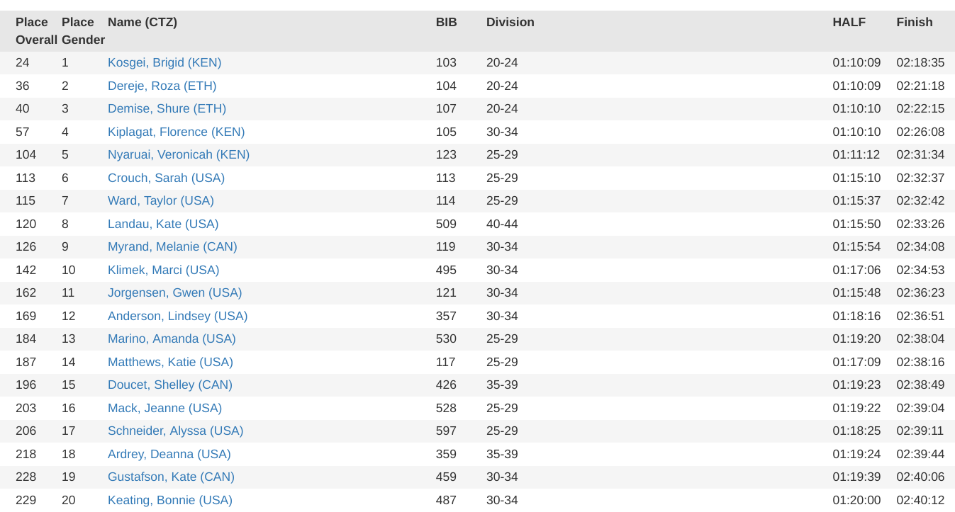Viewport: 955px width, 512px height.
Task: Open Crouch, Sarah (USA) link
Action: coord(167,178)
